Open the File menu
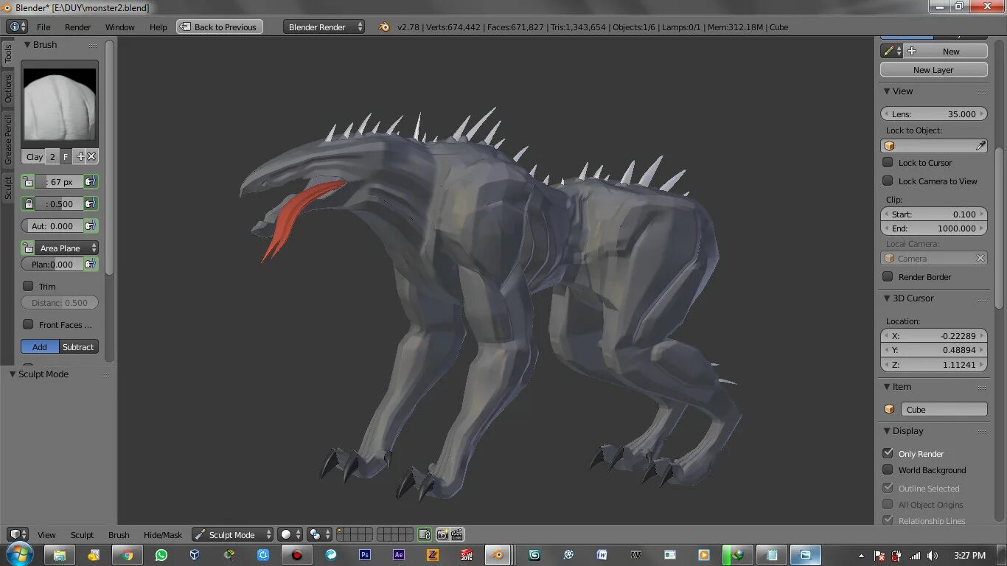 (x=43, y=27)
